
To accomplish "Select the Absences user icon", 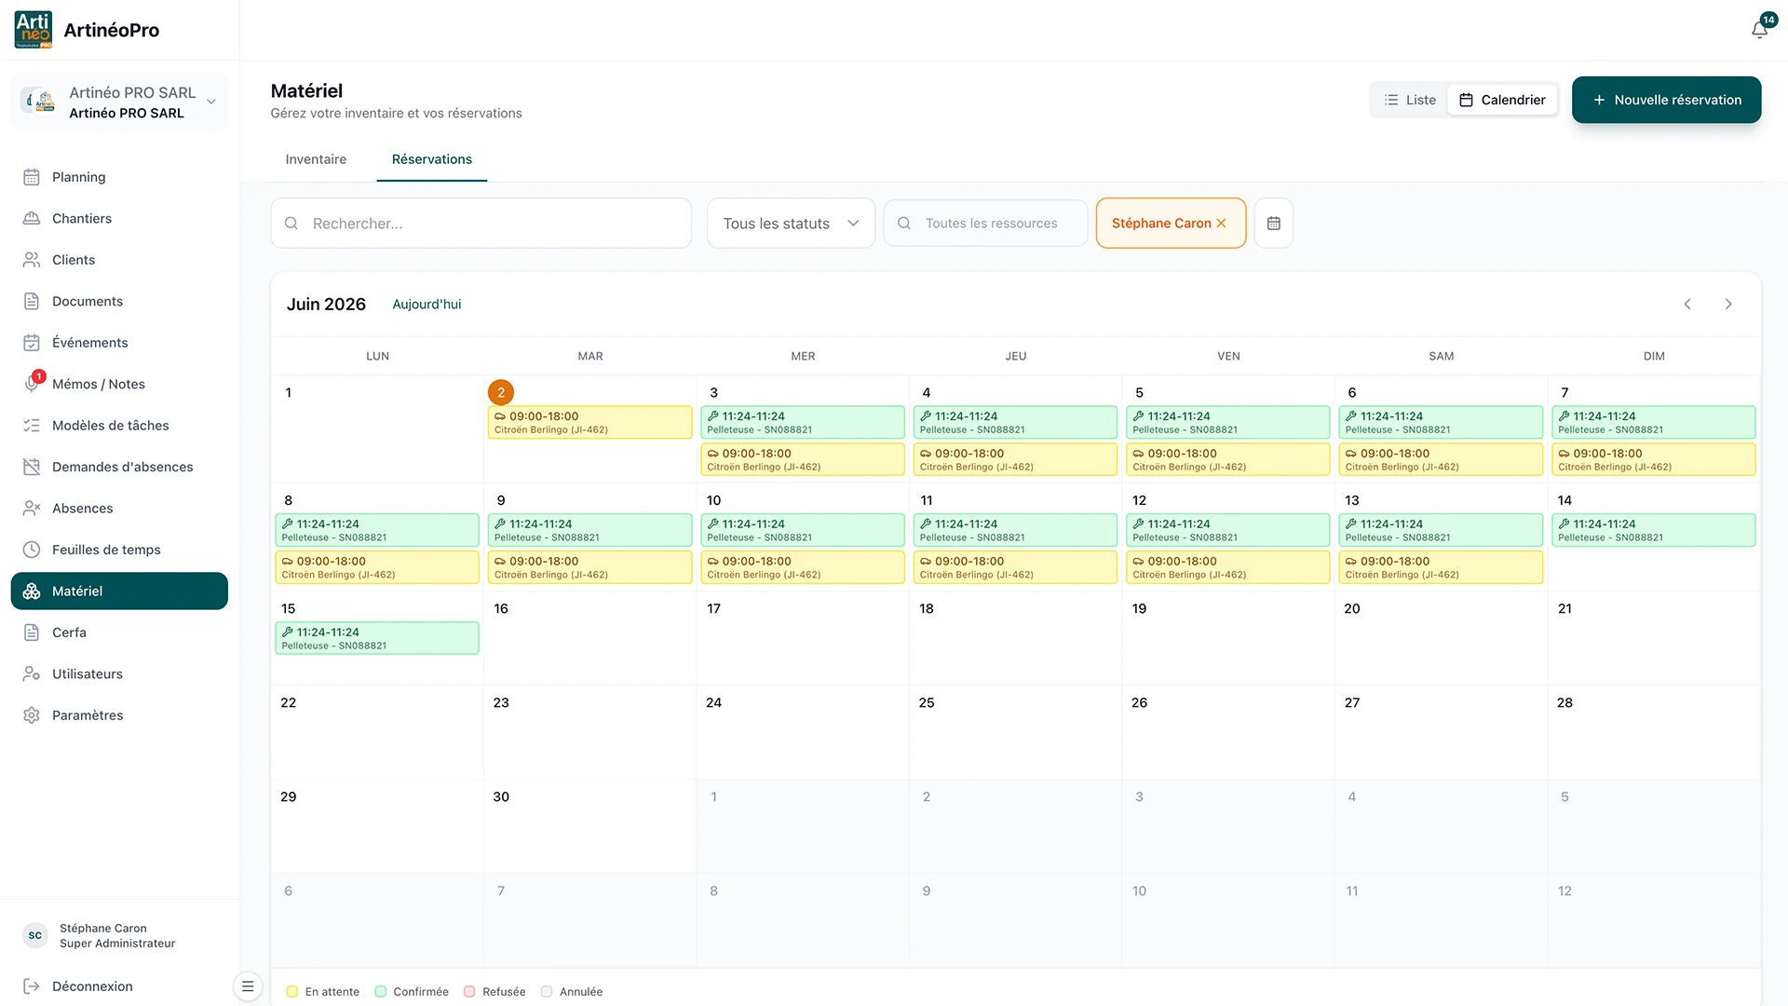I will [x=32, y=509].
